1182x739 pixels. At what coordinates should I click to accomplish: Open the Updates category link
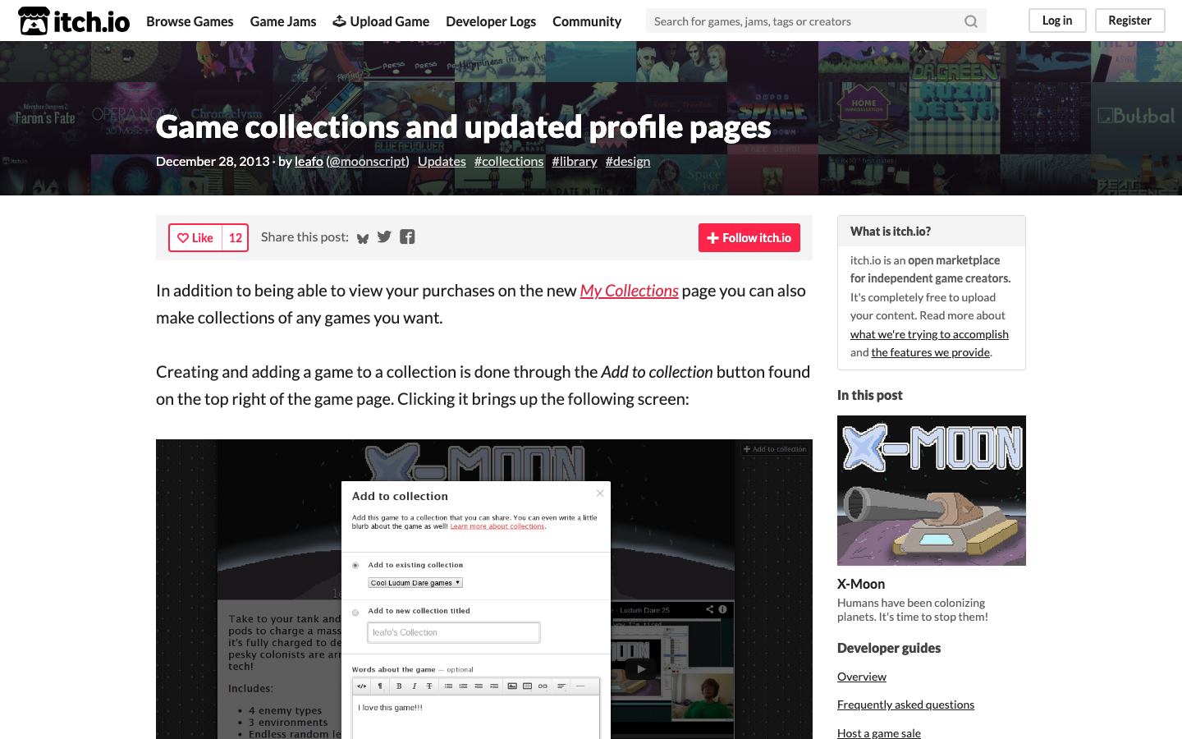pyautogui.click(x=442, y=162)
